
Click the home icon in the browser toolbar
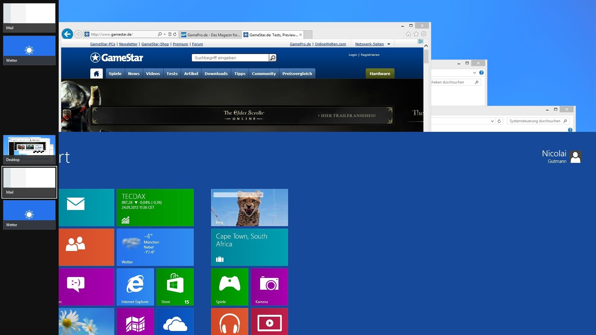click(x=408, y=34)
